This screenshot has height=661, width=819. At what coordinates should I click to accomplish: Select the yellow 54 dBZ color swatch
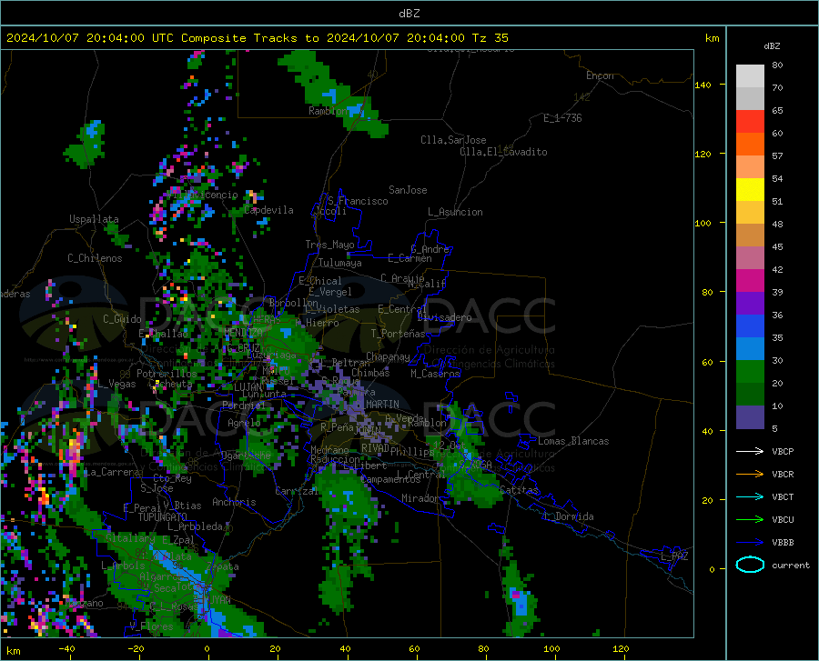click(750, 190)
